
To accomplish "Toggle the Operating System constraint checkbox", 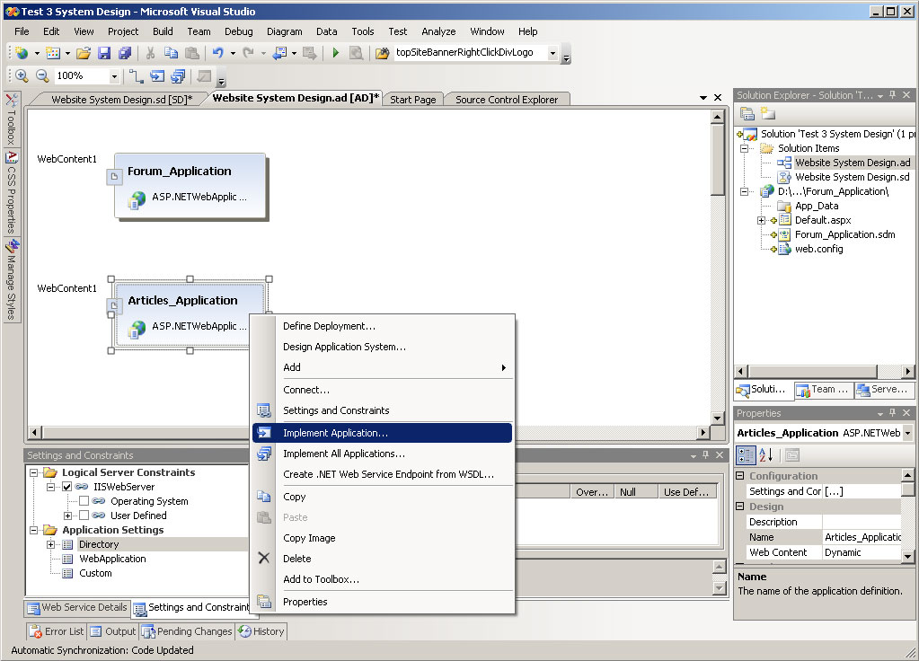I will (x=84, y=501).
